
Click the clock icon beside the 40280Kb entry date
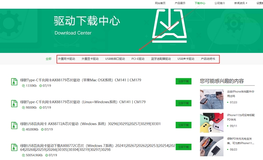point(41,129)
